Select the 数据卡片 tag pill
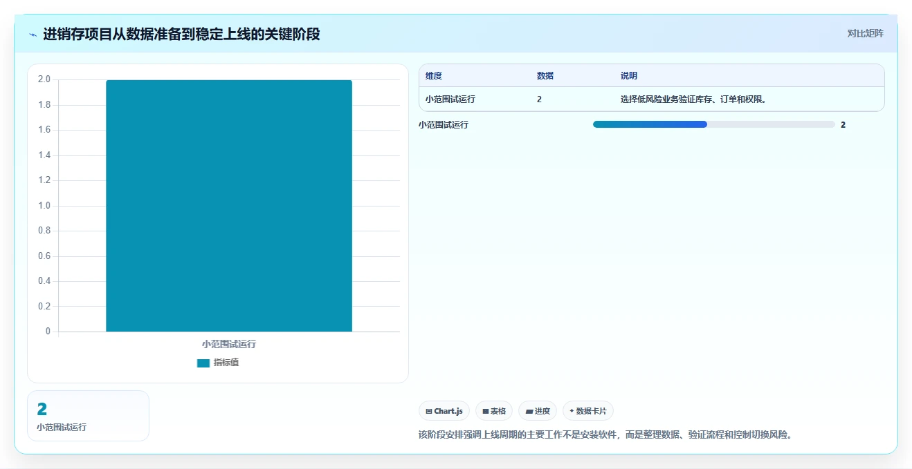Viewport: 912px width, 469px height. (x=588, y=411)
